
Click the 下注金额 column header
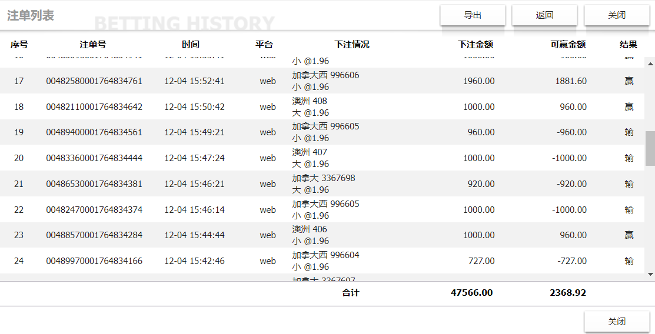[x=476, y=45]
